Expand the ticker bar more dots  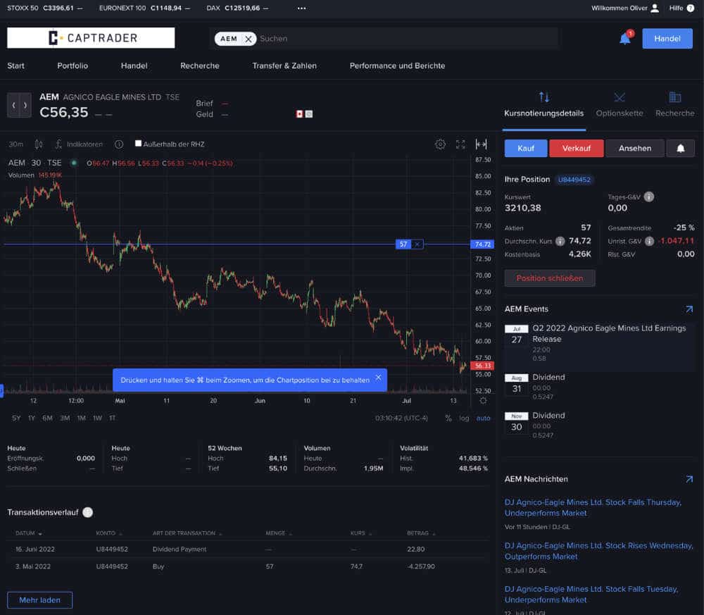click(302, 8)
